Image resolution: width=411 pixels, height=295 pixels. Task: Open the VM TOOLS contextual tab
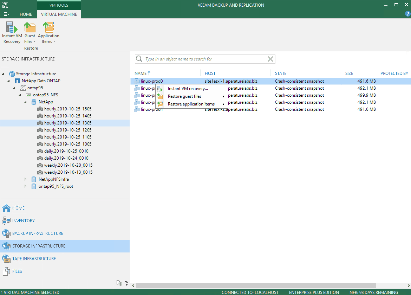pyautogui.click(x=59, y=5)
